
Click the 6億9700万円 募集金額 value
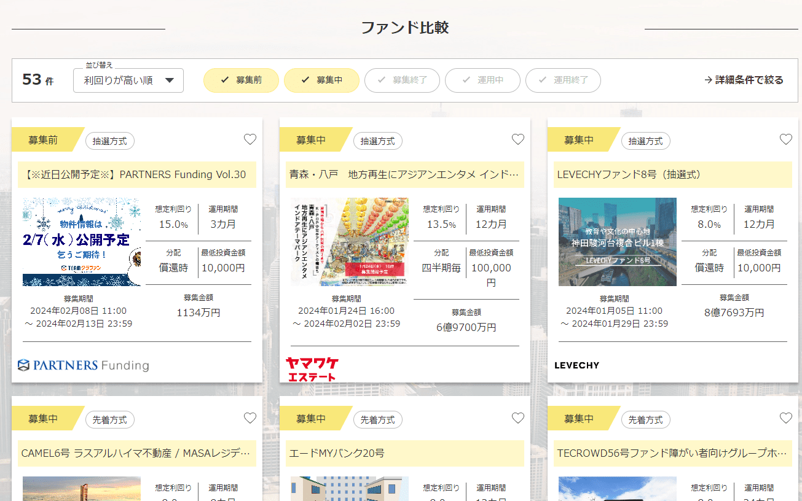click(x=466, y=327)
